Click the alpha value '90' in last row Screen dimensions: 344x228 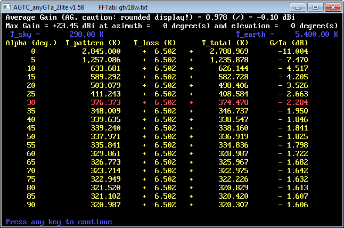[31, 205]
